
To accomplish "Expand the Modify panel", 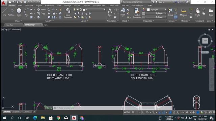I will pos(50,21).
